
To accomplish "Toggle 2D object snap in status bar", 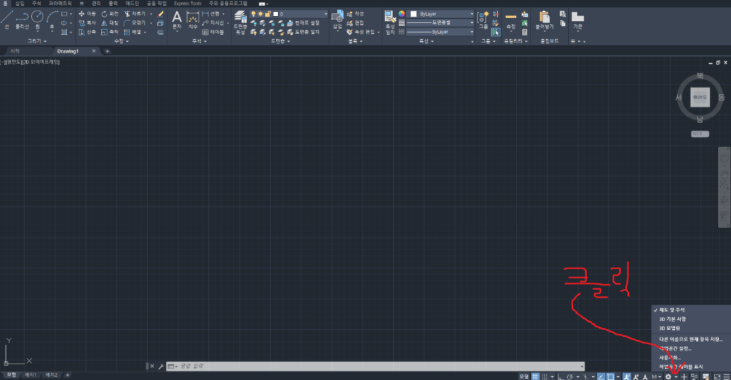I will 610,376.
